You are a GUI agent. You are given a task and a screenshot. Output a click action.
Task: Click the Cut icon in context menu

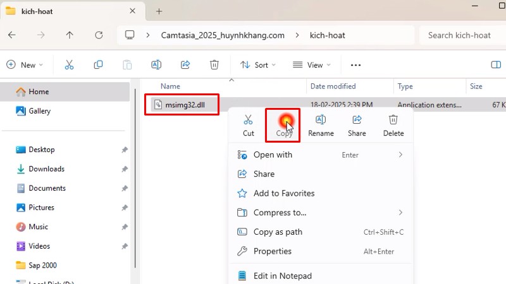point(248,120)
